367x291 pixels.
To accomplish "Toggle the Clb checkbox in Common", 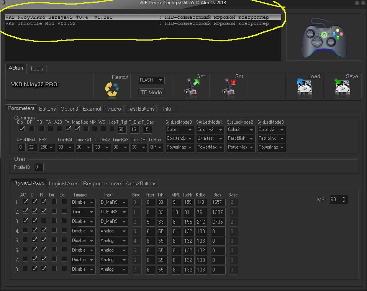I will tap(22, 129).
